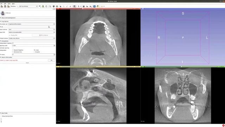Click the green slice offset slider
Viewport: 225px width, 127px height.
pyautogui.click(x=181, y=67)
